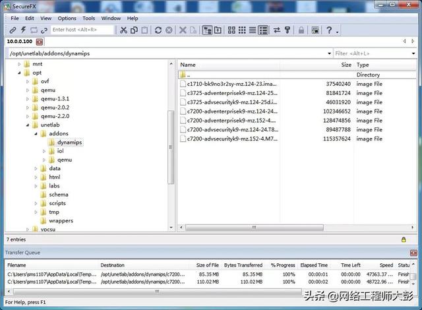Switch to small icons view
Viewport: 422px width, 310px height.
(x=242, y=30)
